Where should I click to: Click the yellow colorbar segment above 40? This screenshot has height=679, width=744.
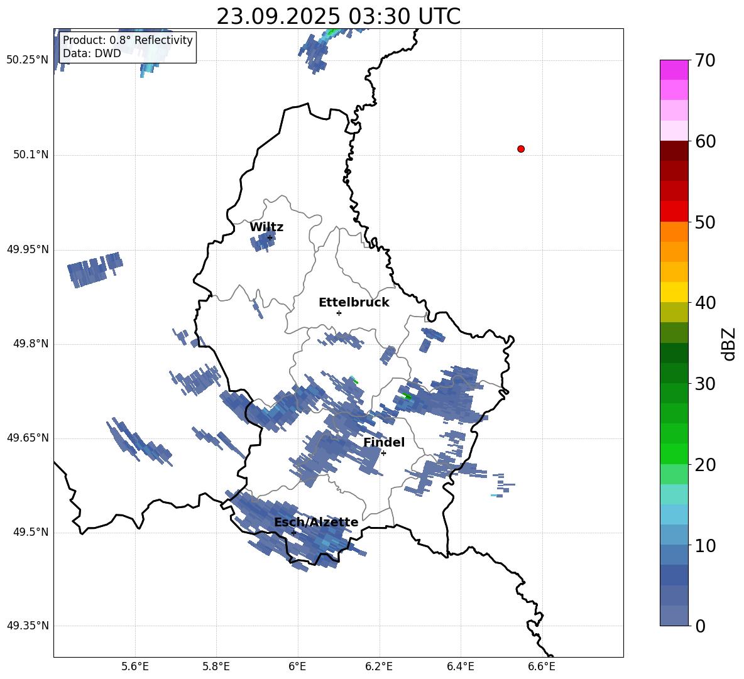(674, 291)
